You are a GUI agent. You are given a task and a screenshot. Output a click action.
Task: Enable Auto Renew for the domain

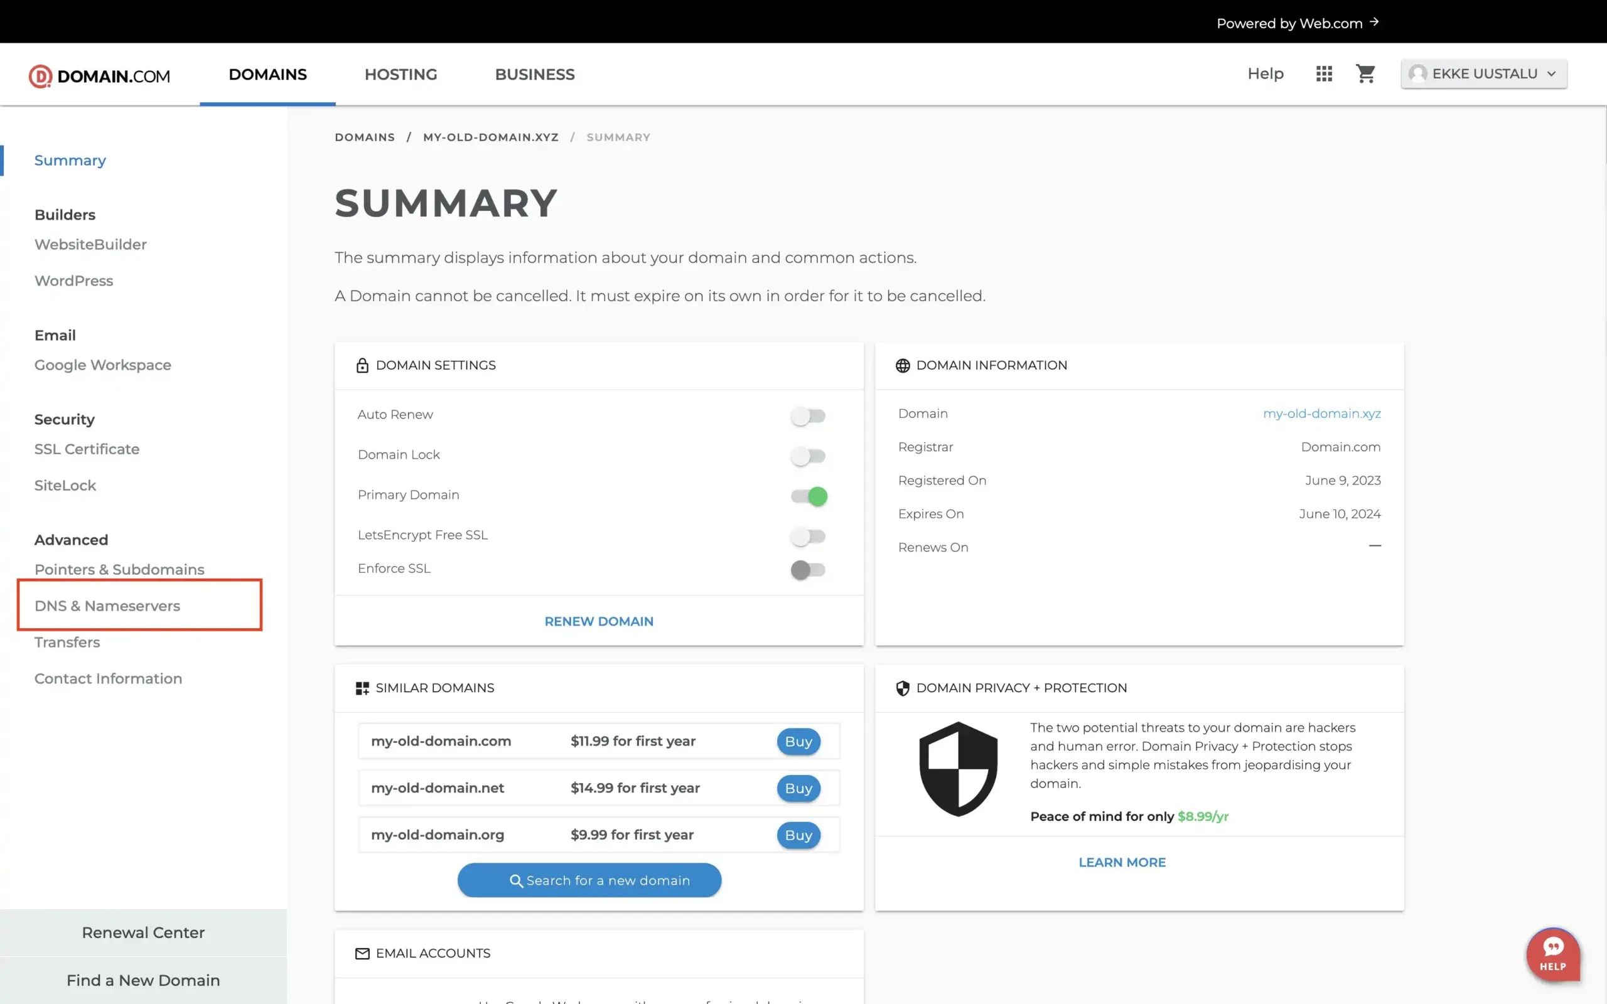pyautogui.click(x=809, y=415)
